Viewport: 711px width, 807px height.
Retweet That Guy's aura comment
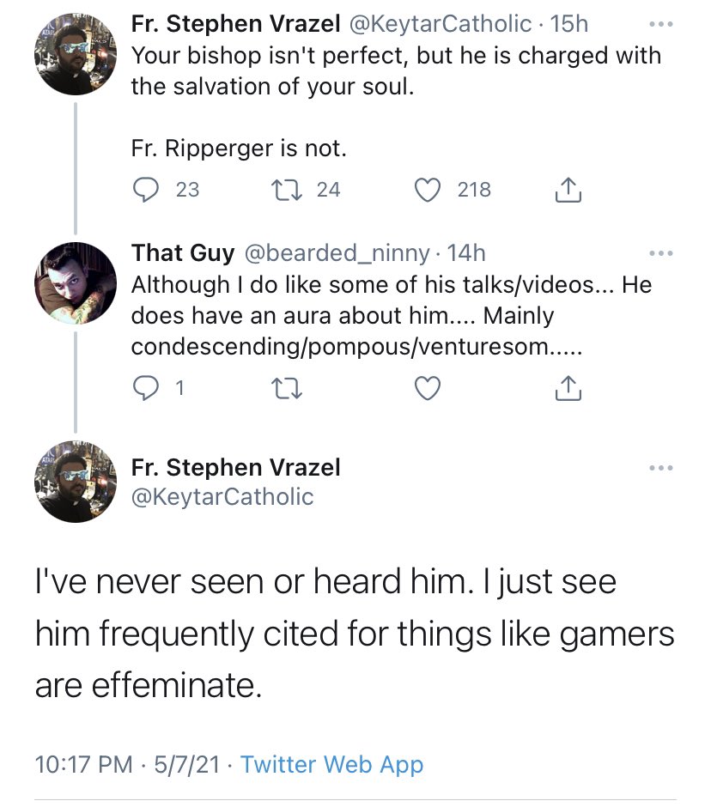pos(286,388)
